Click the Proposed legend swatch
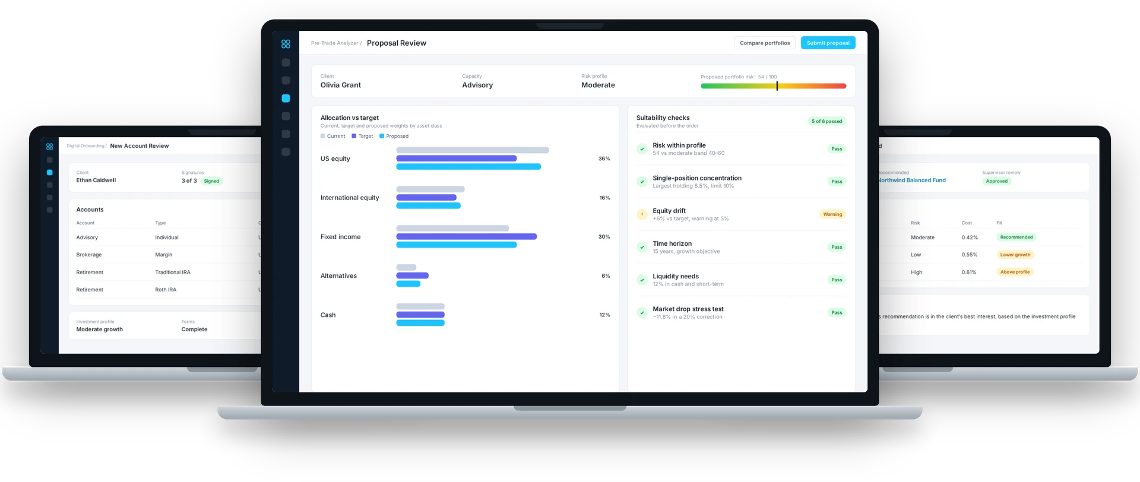The height and width of the screenshot is (482, 1140). (x=382, y=137)
